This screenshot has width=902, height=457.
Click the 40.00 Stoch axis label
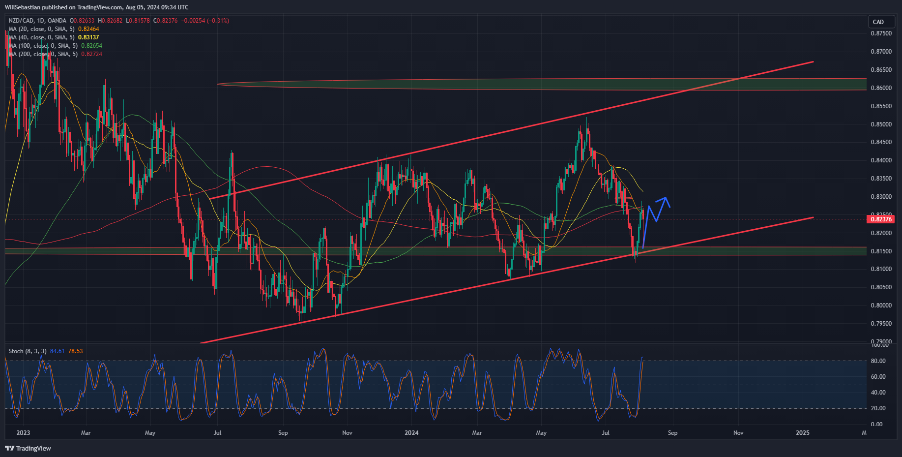[878, 393]
